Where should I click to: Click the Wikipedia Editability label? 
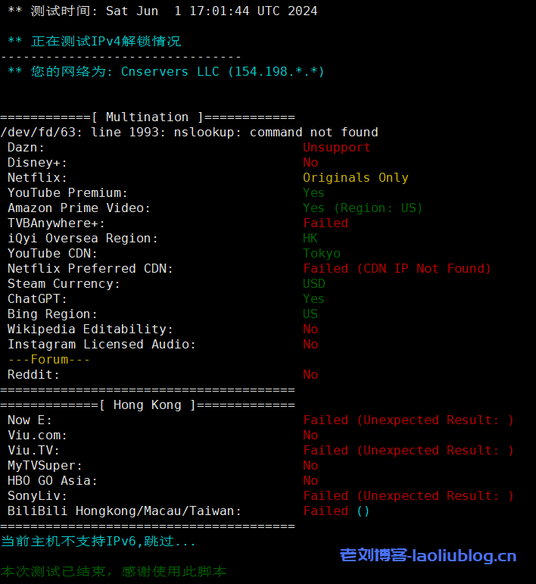point(90,329)
